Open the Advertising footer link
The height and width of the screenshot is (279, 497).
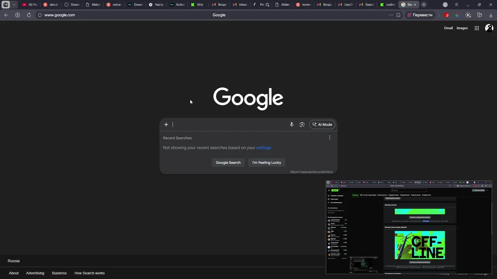[x=35, y=273]
